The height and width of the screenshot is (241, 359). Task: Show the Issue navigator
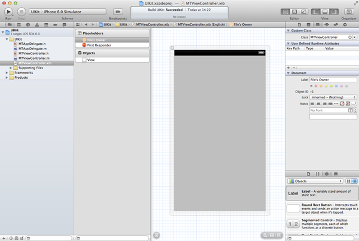(x=37, y=24)
